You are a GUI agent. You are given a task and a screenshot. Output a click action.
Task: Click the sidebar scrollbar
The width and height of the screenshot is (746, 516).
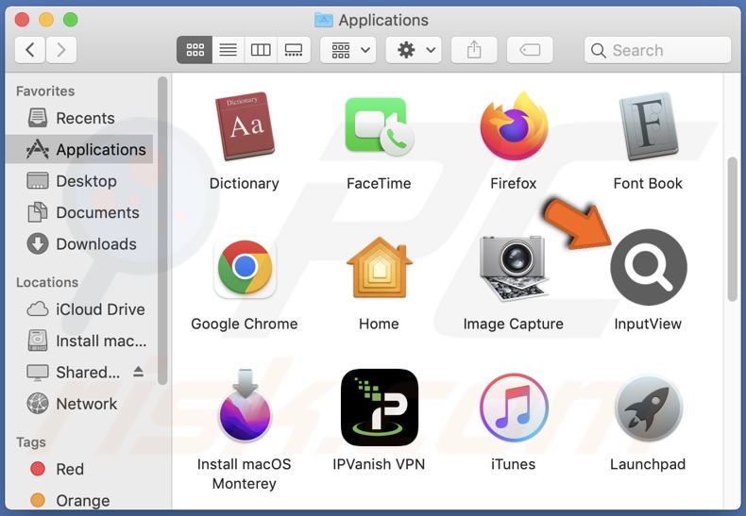[x=162, y=230]
